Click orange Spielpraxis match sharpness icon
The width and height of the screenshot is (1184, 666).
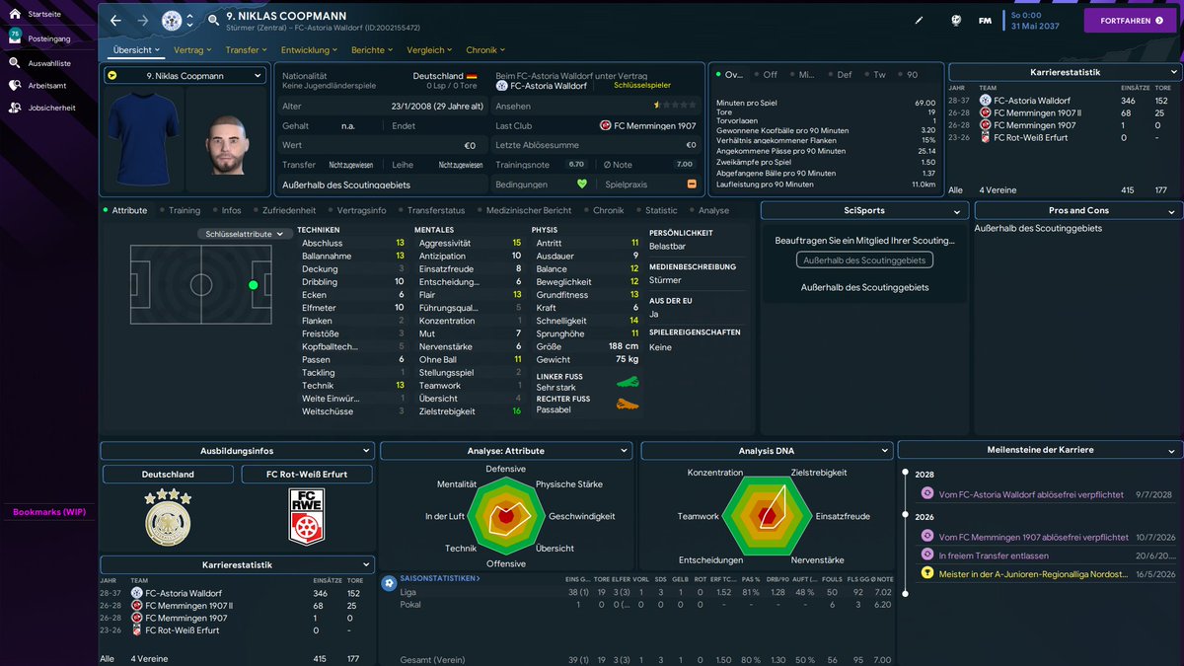[692, 184]
